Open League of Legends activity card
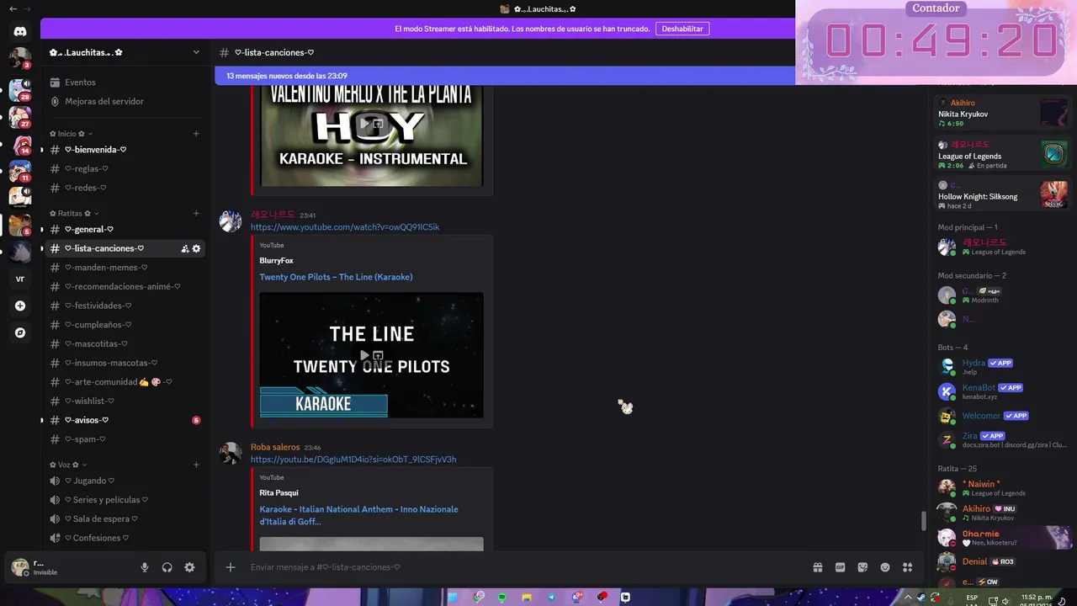The height and width of the screenshot is (606, 1077). click(1001, 154)
